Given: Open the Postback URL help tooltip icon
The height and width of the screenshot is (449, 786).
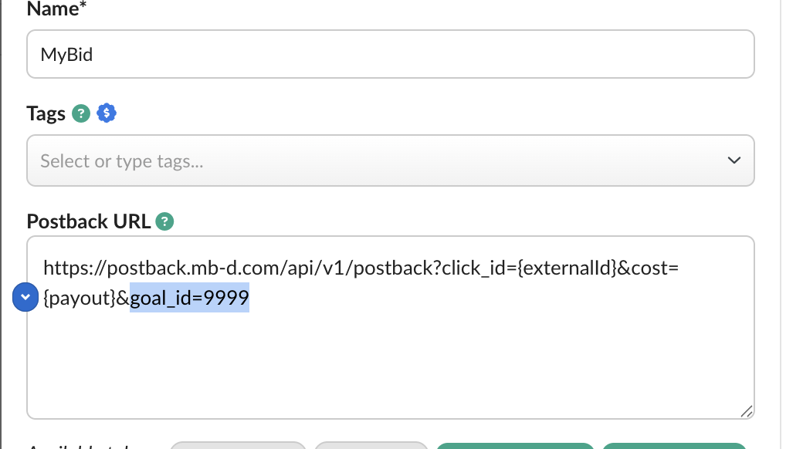Looking at the screenshot, I should coord(164,222).
